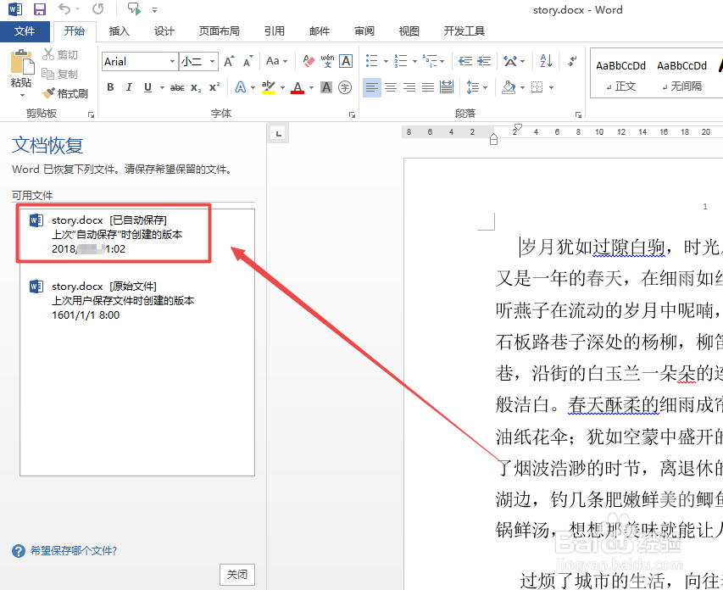Expand numbering list options arrow
Image resolution: width=723 pixels, height=590 pixels.
(414, 61)
